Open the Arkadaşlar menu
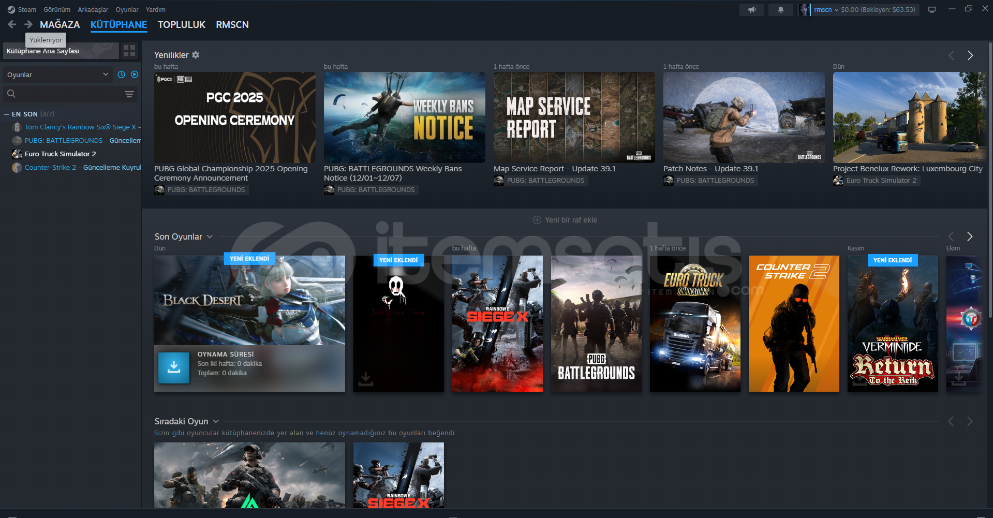Viewport: 993px width, 518px height. pyautogui.click(x=93, y=9)
